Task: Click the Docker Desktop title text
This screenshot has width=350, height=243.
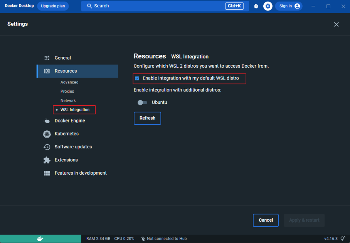Action: coord(19,6)
